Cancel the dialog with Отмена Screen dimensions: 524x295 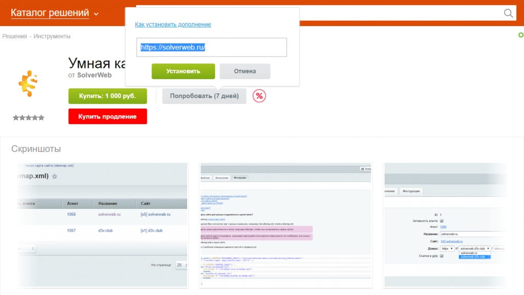(245, 71)
